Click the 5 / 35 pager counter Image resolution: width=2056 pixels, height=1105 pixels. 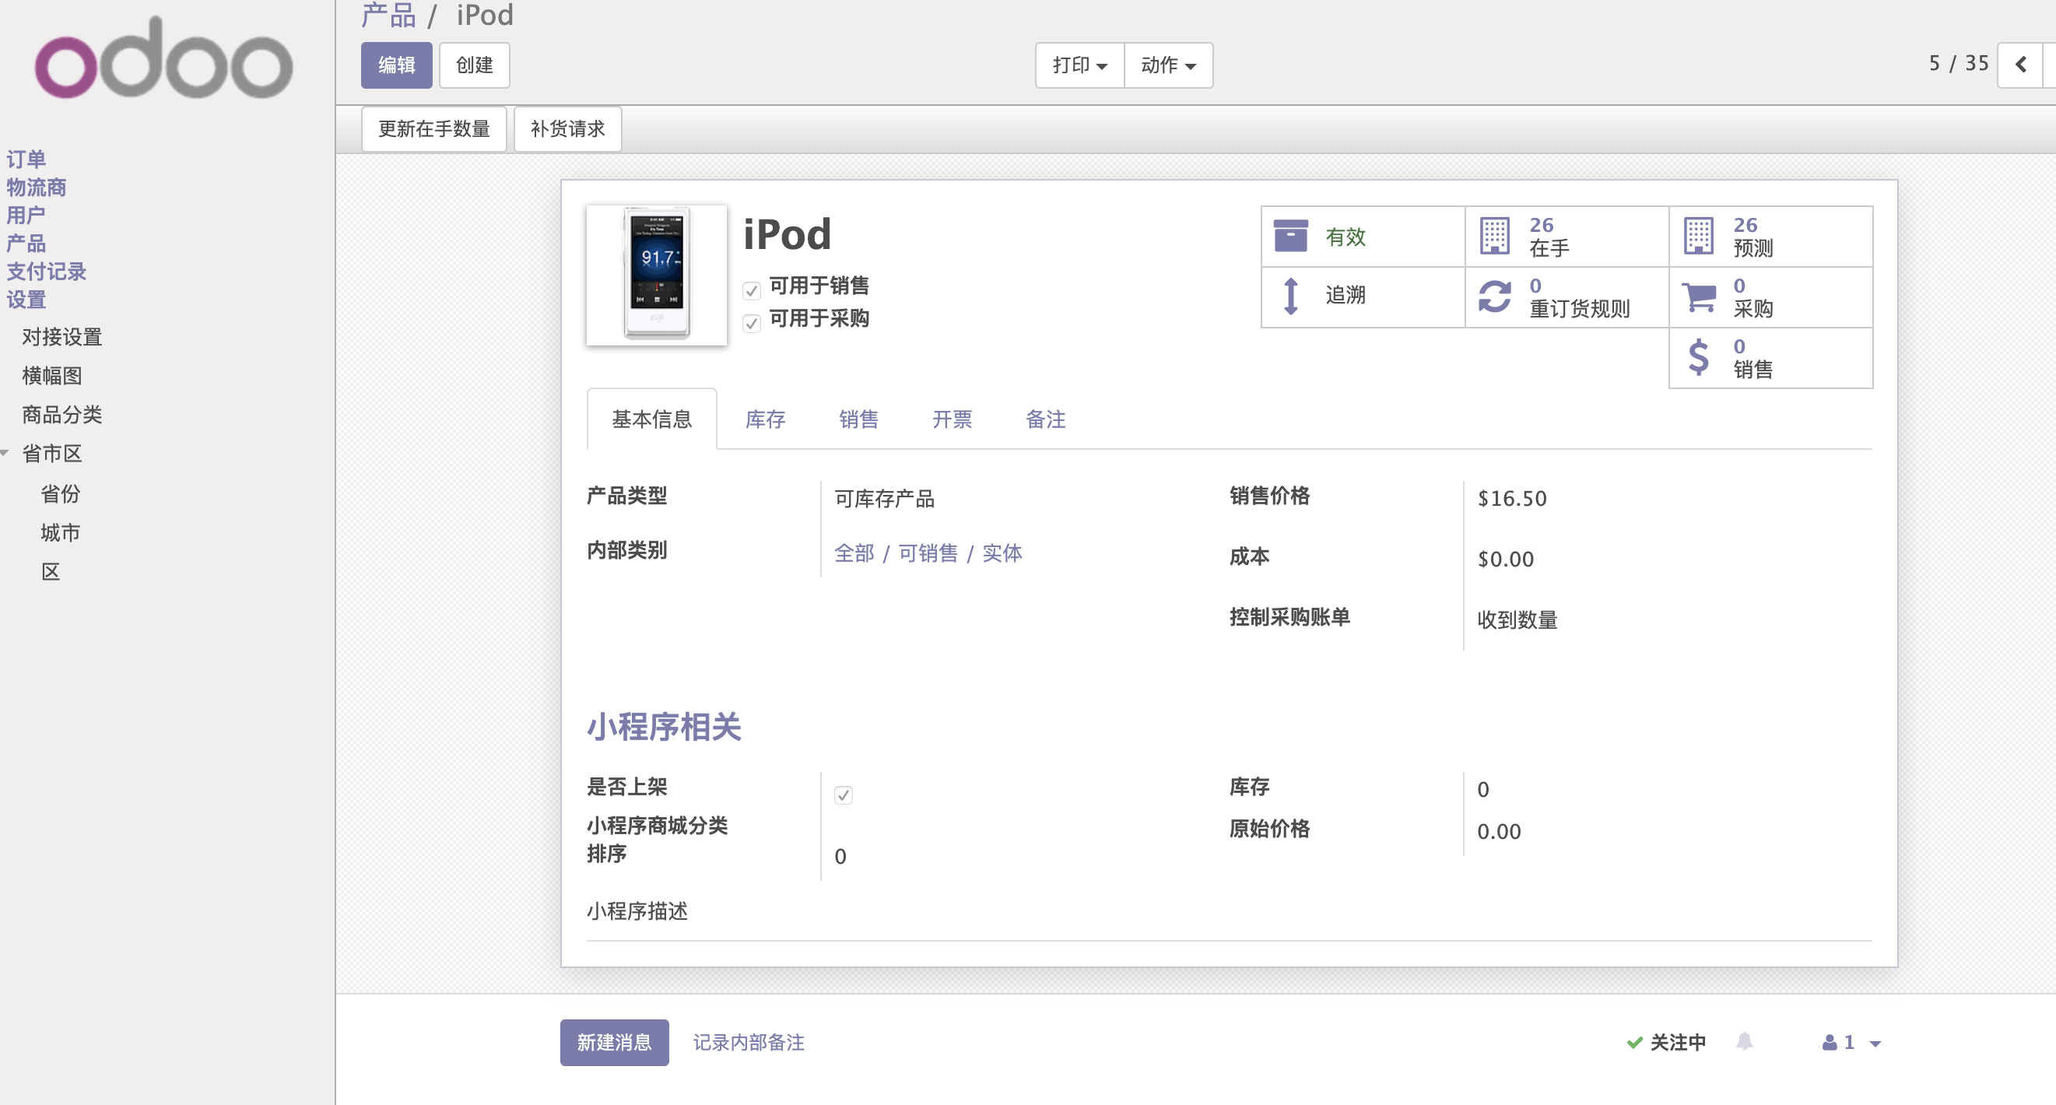pyautogui.click(x=1959, y=64)
